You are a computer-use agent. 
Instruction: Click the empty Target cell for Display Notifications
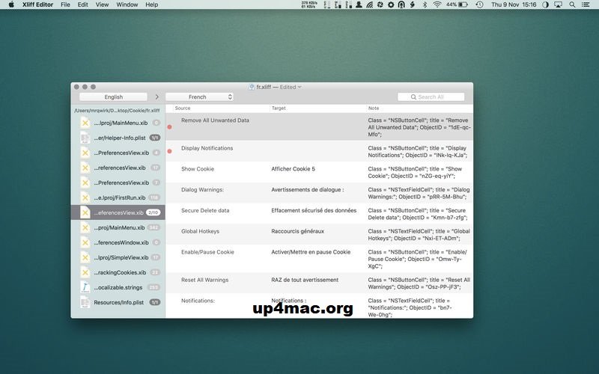[317, 152]
